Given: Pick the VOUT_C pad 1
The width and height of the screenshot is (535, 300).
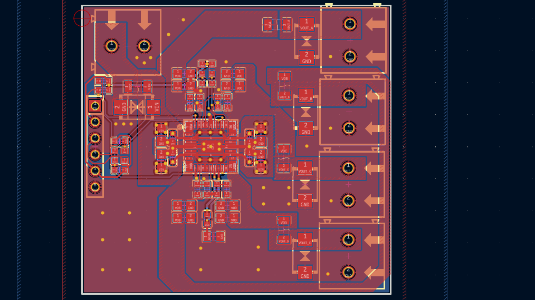Looking at the screenshot, I should [305, 167].
